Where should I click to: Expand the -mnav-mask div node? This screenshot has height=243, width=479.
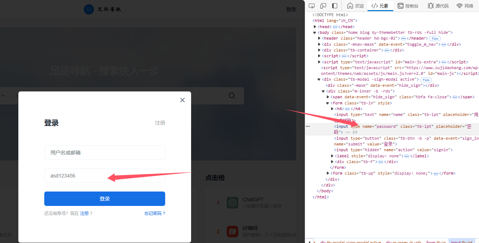[x=319, y=45]
